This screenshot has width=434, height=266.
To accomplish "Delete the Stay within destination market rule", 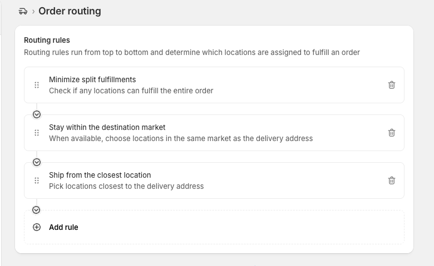I will click(x=391, y=133).
